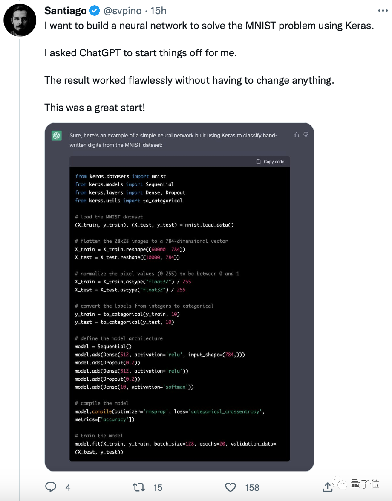
Task: Give thumbs up feedback on ChatGPT's response
Action: (297, 134)
